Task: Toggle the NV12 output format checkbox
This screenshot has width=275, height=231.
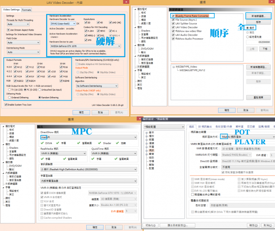Action: coord(15,67)
